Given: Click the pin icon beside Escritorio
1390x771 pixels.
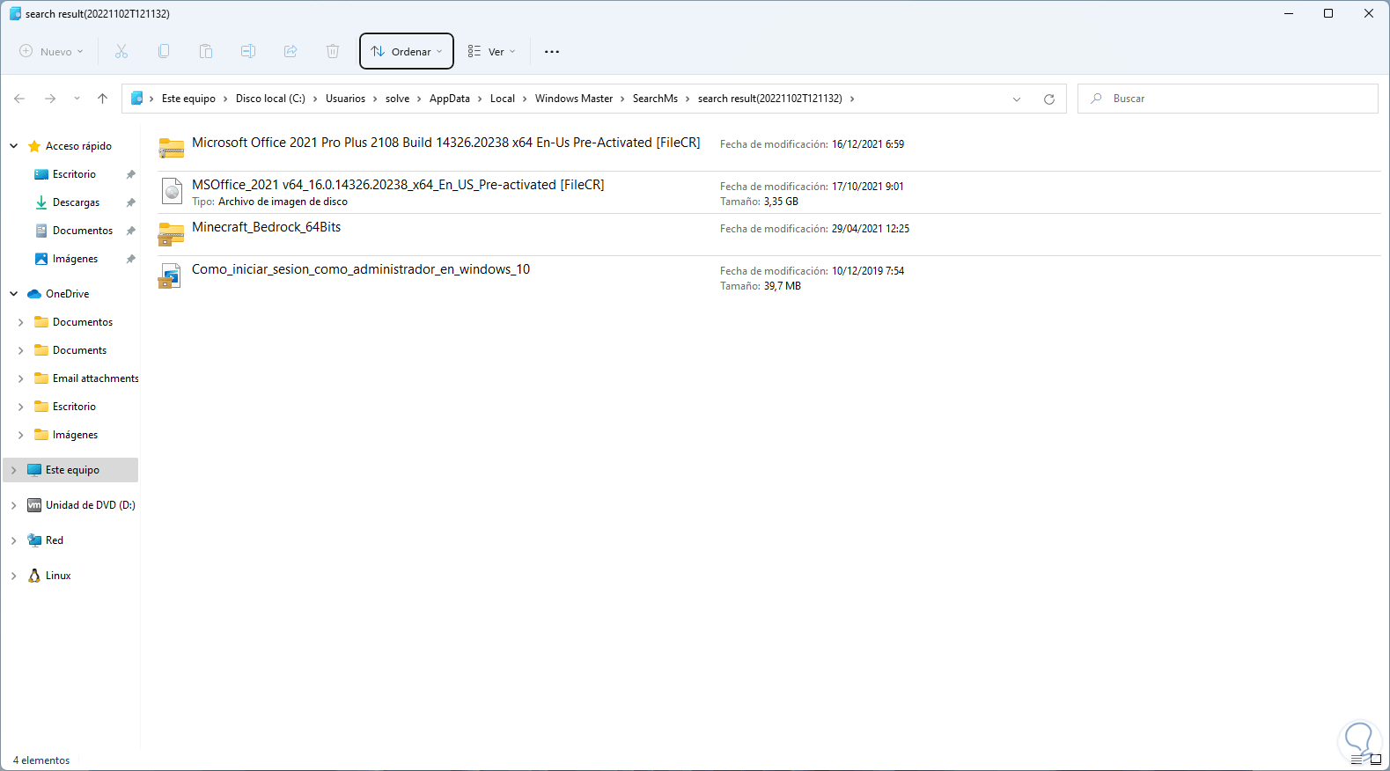Looking at the screenshot, I should click(x=131, y=174).
